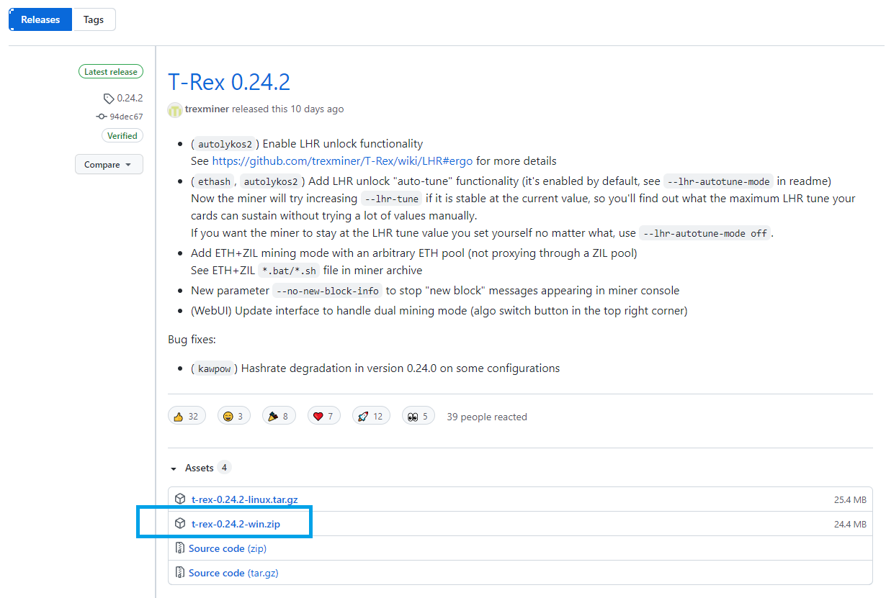This screenshot has width=886, height=598.
Task: Open the Releases tab
Action: 40,19
